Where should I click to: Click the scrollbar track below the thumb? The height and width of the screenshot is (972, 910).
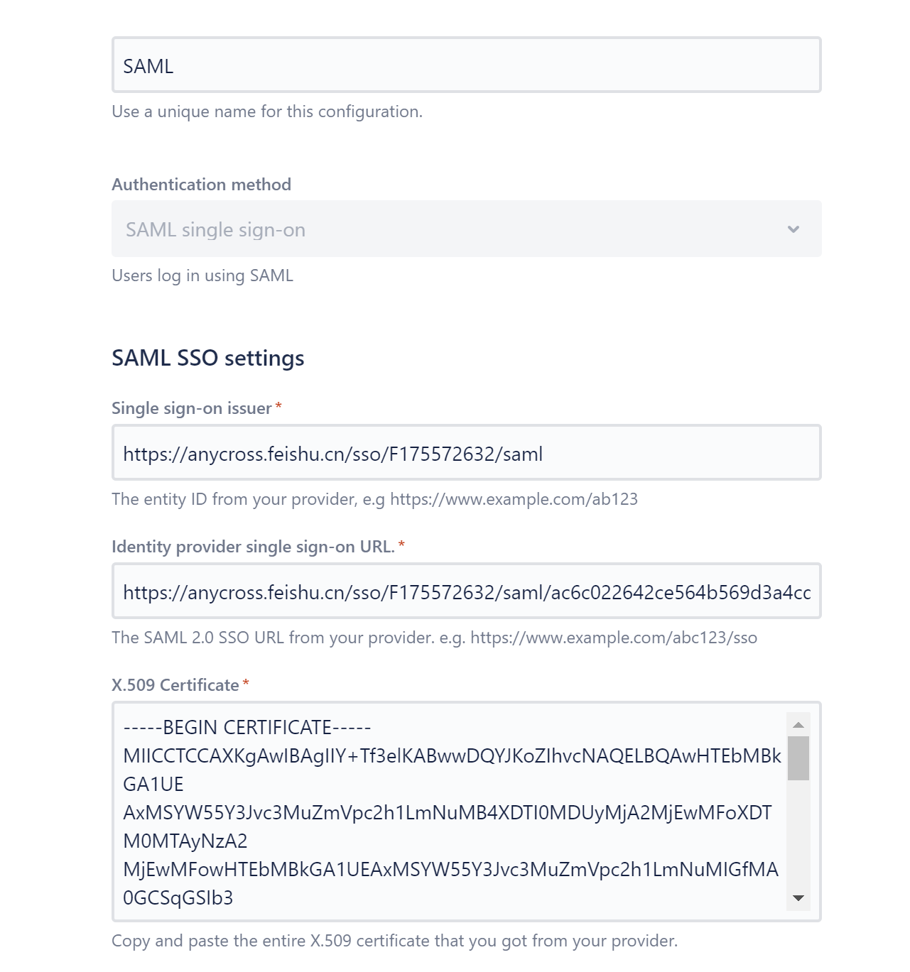point(798,838)
